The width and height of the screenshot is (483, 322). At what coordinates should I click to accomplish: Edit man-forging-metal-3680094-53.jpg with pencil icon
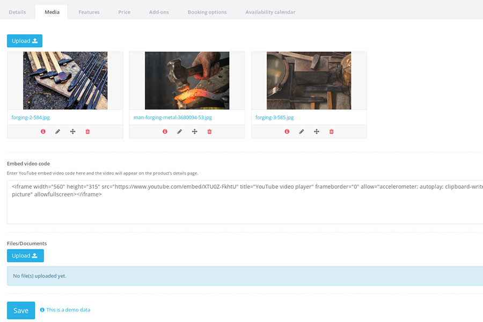pos(180,131)
